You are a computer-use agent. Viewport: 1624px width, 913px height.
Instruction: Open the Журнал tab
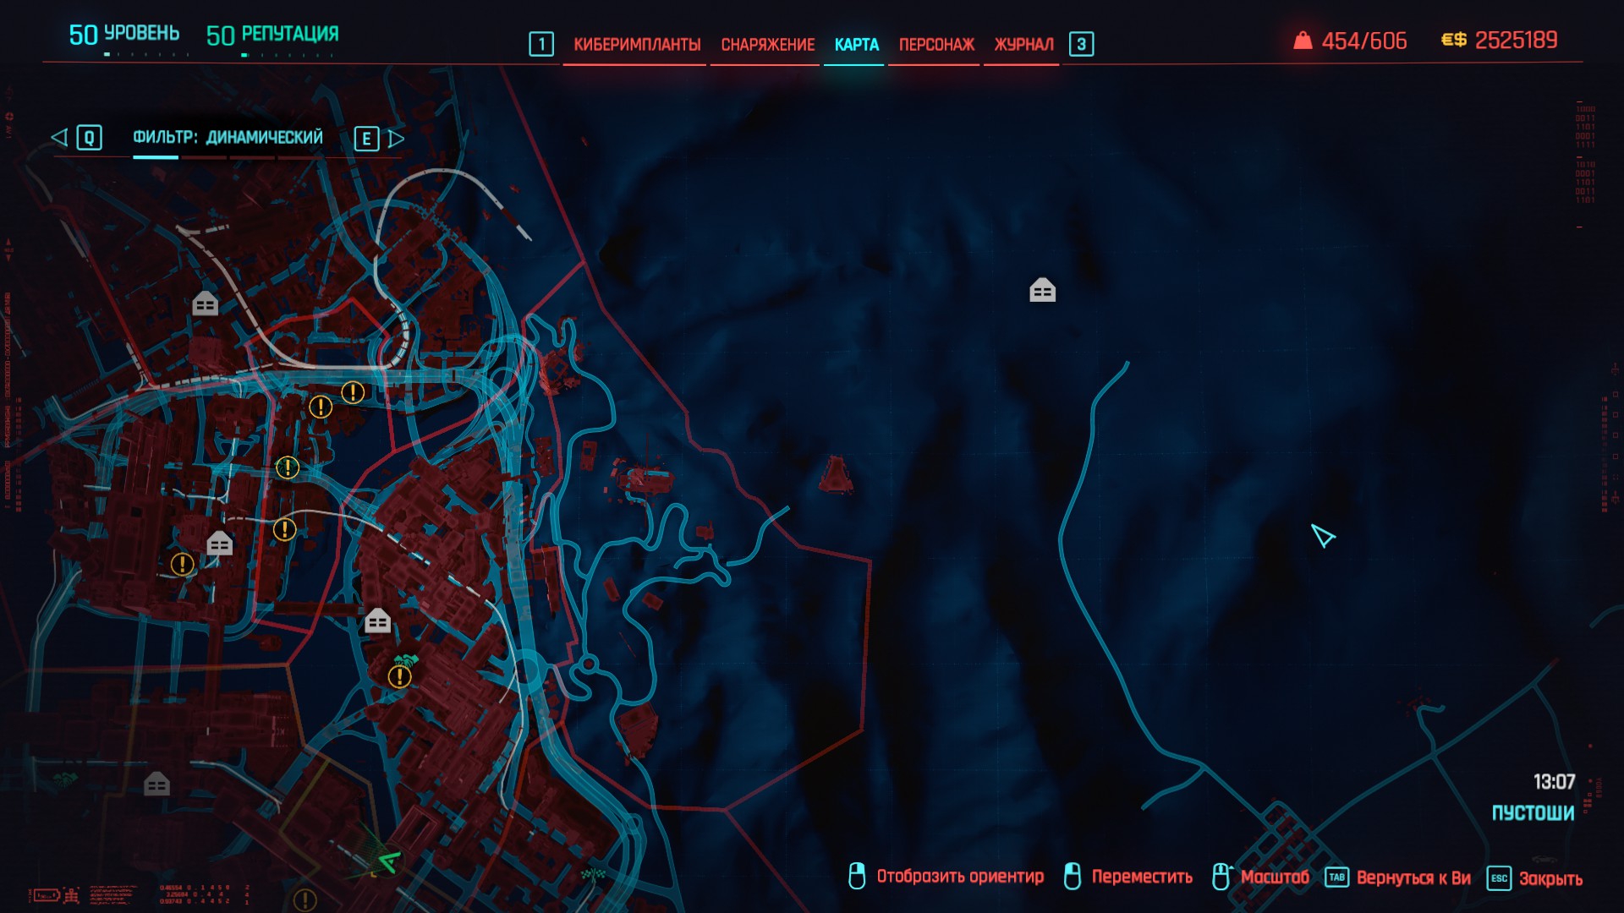(1023, 44)
